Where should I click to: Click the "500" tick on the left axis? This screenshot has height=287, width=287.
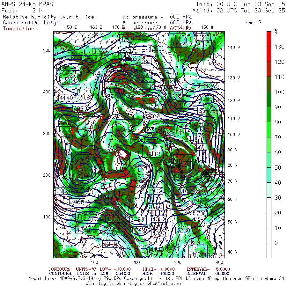tap(47, 50)
